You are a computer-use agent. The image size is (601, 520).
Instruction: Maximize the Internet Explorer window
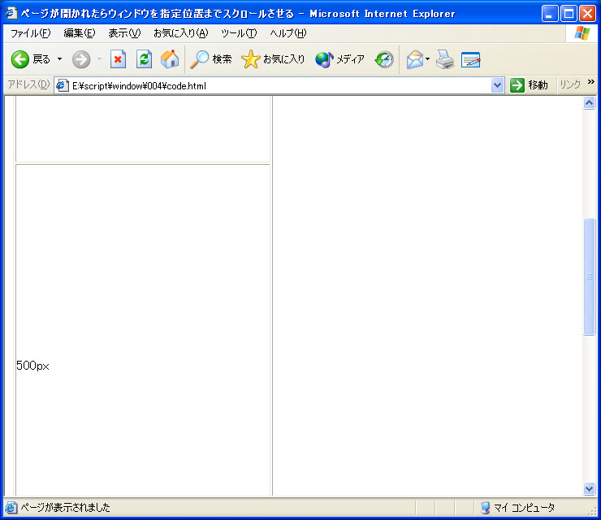(569, 14)
